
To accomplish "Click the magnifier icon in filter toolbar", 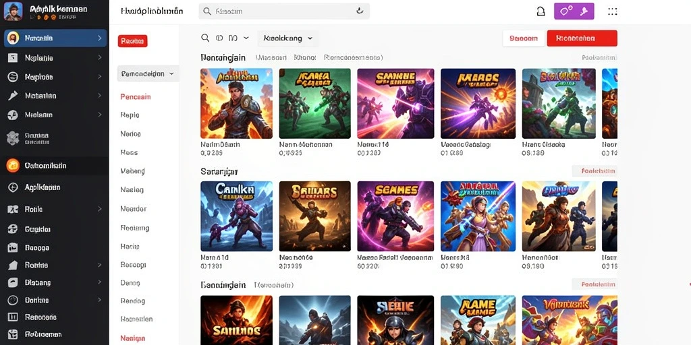I will click(205, 38).
